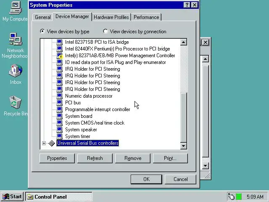Click the Numeric data processor device icon
The height and width of the screenshot is (202, 269).
(60, 96)
